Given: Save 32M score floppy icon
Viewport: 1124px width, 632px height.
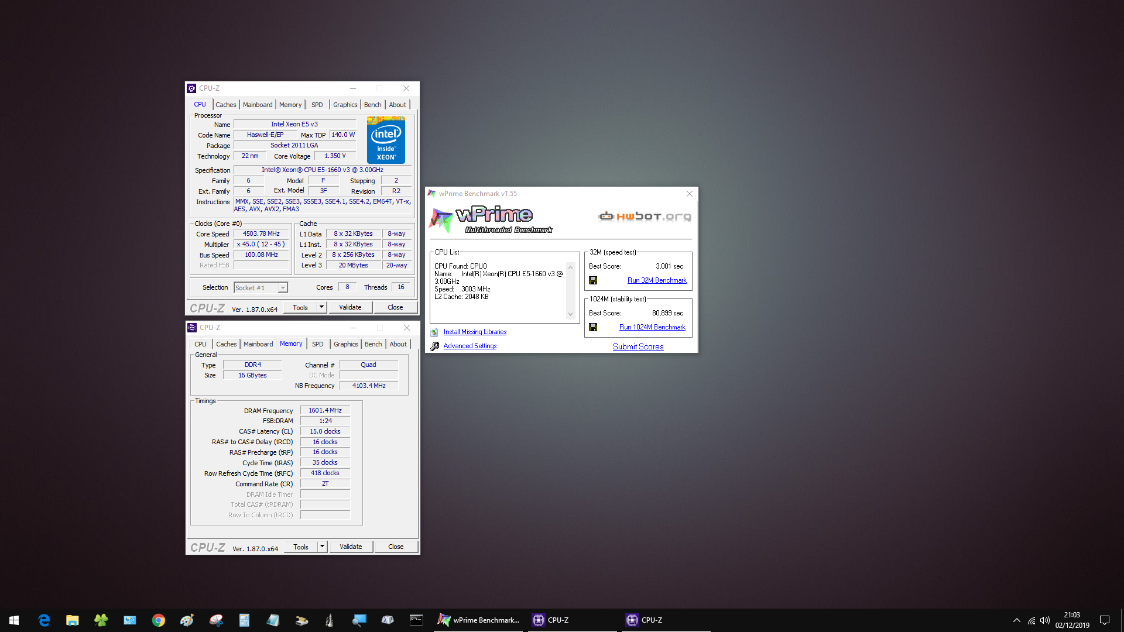Looking at the screenshot, I should tap(593, 280).
